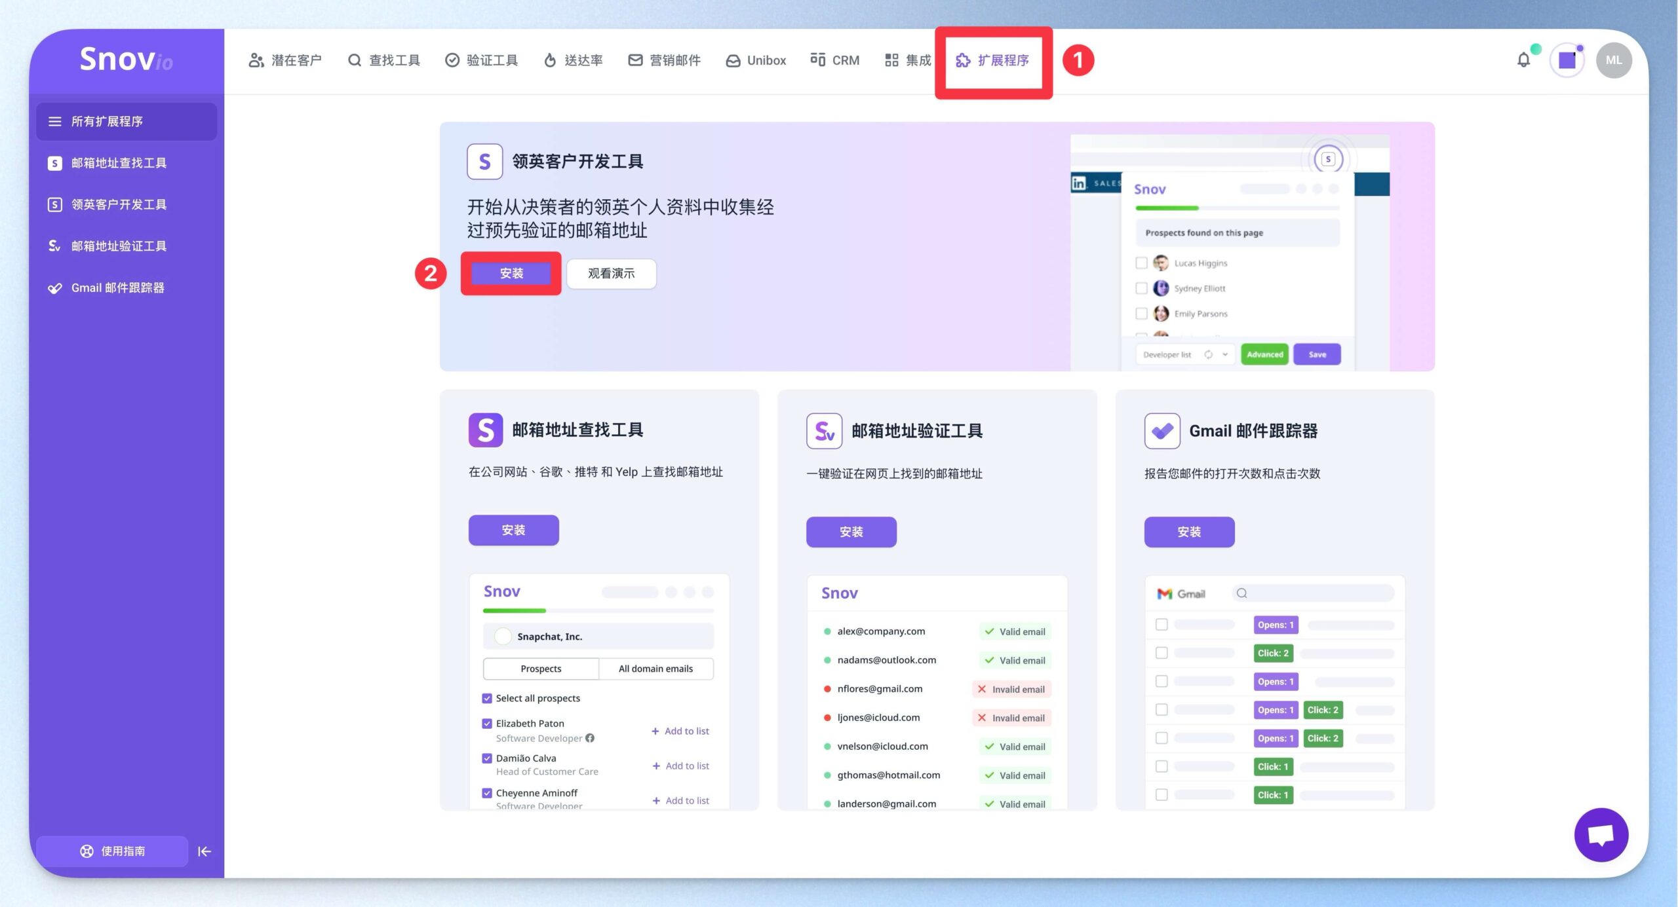Image resolution: width=1678 pixels, height=907 pixels.
Task: Collapse the sidebar with the arrow icon
Action: (205, 851)
